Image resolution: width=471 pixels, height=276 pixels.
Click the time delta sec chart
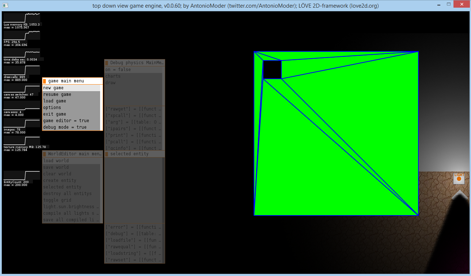pyautogui.click(x=22, y=53)
